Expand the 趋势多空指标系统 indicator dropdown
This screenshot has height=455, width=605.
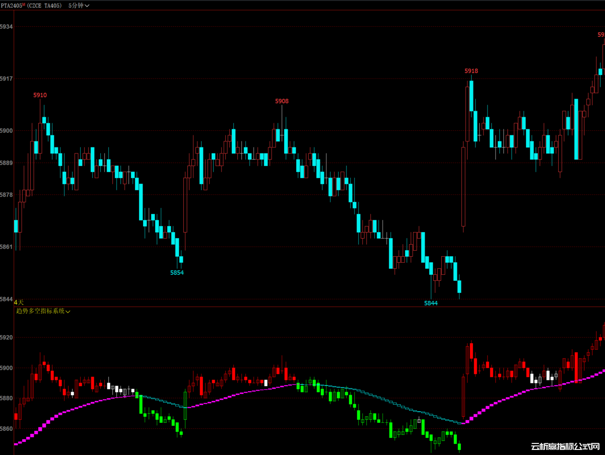click(x=43, y=312)
